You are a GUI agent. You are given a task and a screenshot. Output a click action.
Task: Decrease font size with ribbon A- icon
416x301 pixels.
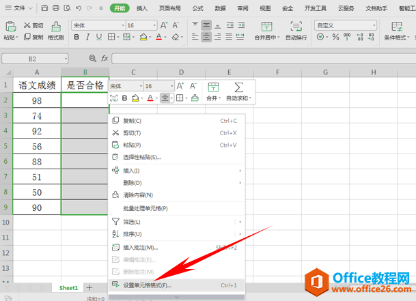pyautogui.click(x=176, y=25)
